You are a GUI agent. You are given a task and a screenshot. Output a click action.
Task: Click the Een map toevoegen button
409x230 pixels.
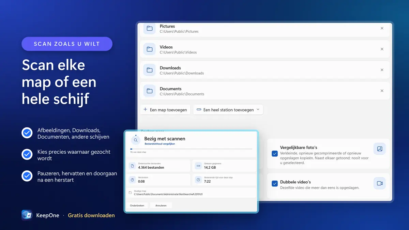(165, 110)
